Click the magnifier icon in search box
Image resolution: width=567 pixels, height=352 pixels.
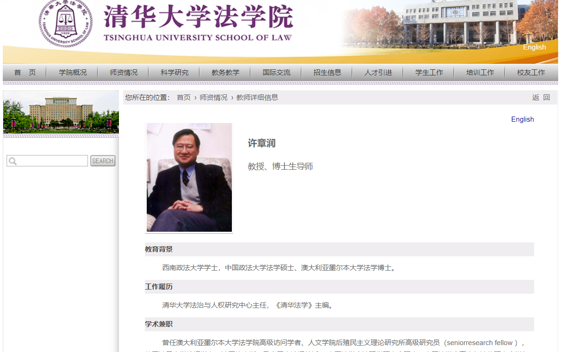[x=12, y=161]
